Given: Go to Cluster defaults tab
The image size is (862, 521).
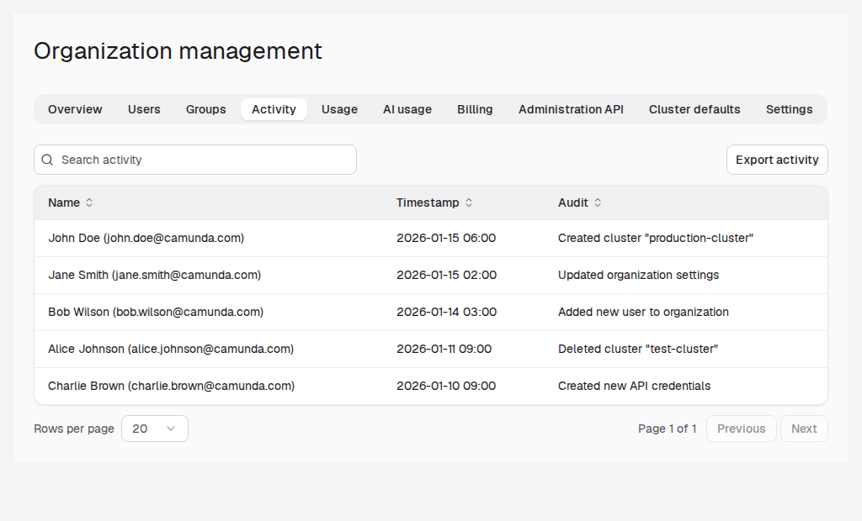Looking at the screenshot, I should (694, 109).
